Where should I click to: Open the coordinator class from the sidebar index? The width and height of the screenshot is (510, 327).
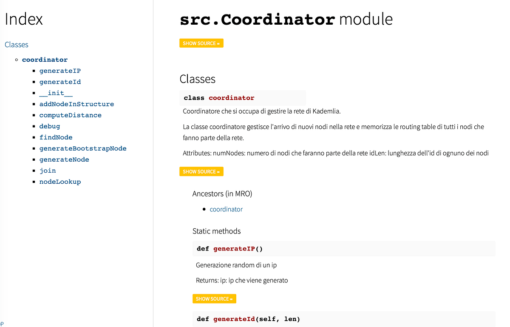(45, 60)
